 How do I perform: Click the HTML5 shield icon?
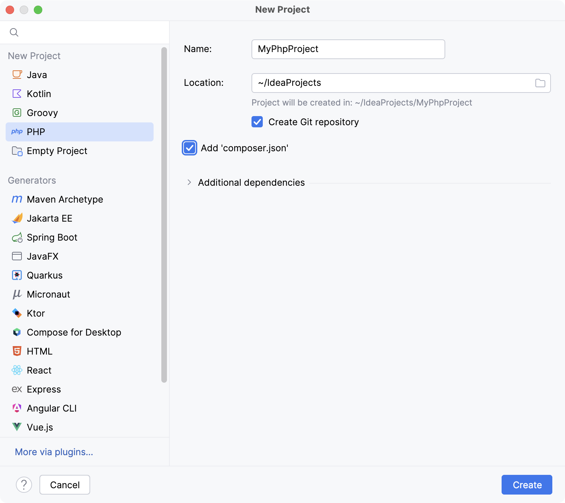17,351
